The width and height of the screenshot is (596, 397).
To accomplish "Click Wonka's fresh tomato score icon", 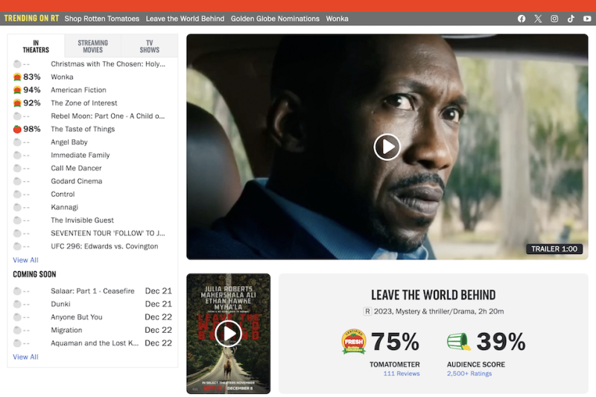I will tap(17, 77).
